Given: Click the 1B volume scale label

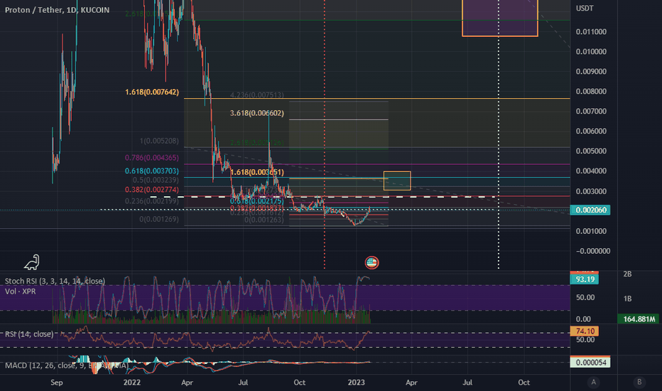Looking at the screenshot, I should 627,299.
